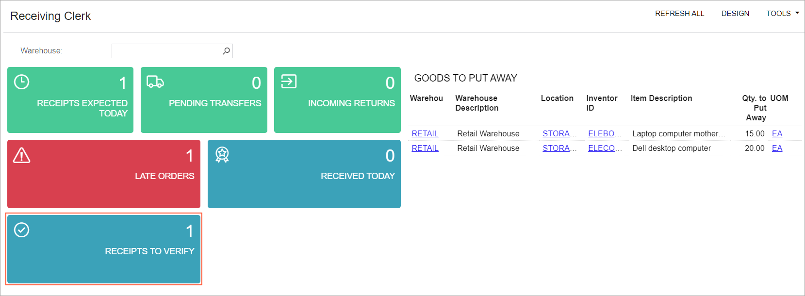Open the first RETAIL warehouse link

click(x=425, y=134)
